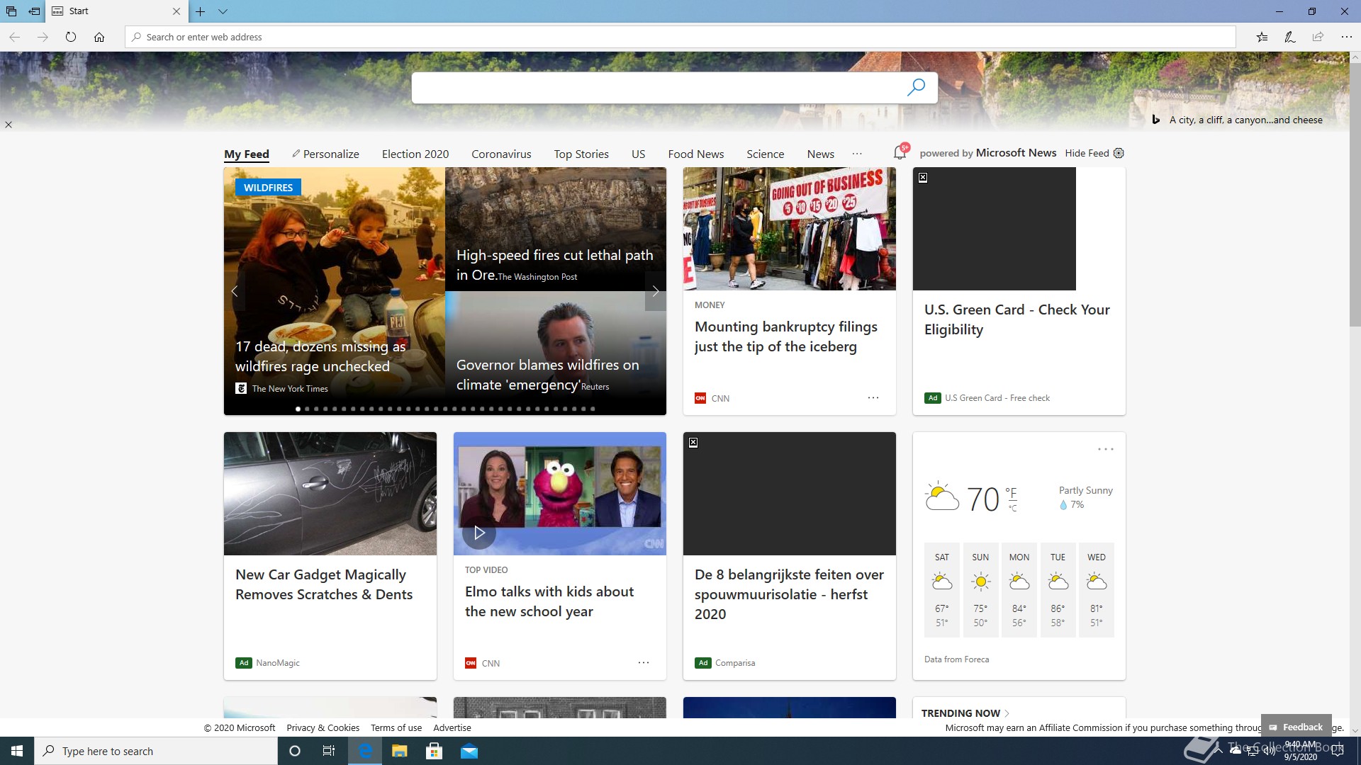The image size is (1361, 765).
Task: Open Terms of use link
Action: pos(396,727)
